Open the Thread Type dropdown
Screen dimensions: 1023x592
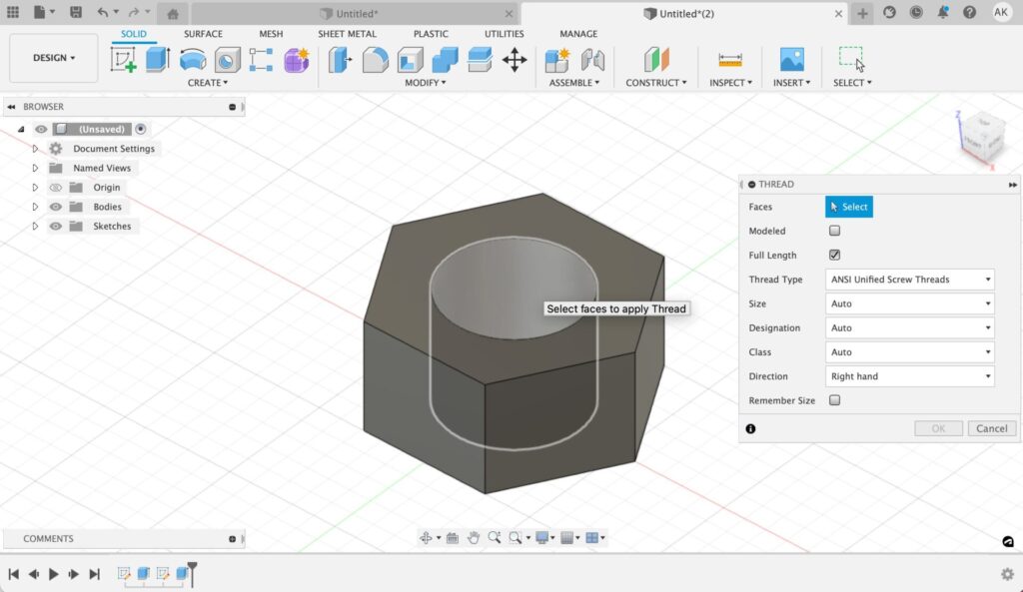point(909,280)
